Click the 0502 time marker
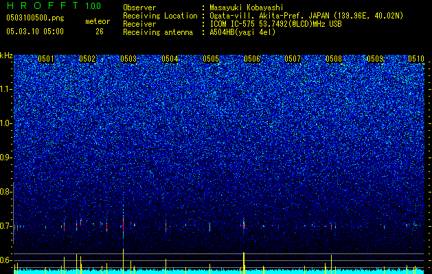 tap(87, 59)
